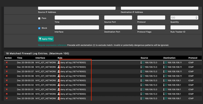The width and height of the screenshot is (203, 104).
Task: Click the Destination Port input field
Action: coord(118,27)
